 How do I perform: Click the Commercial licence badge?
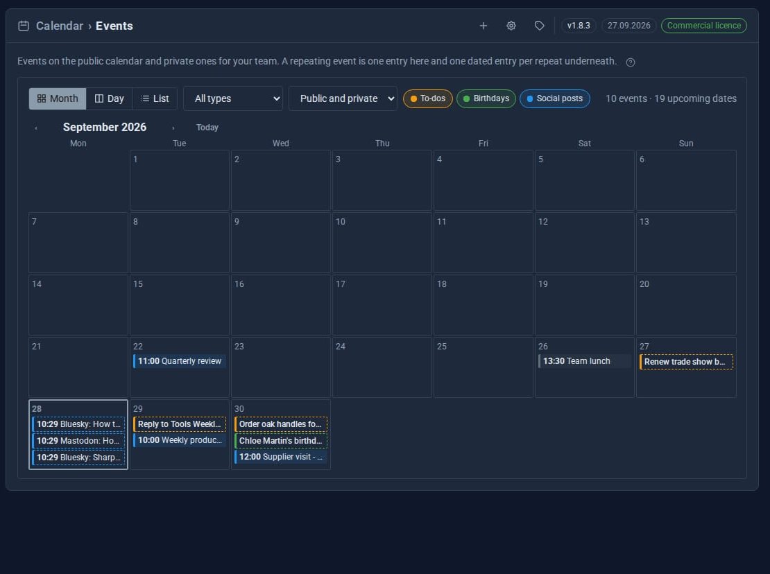coord(703,26)
